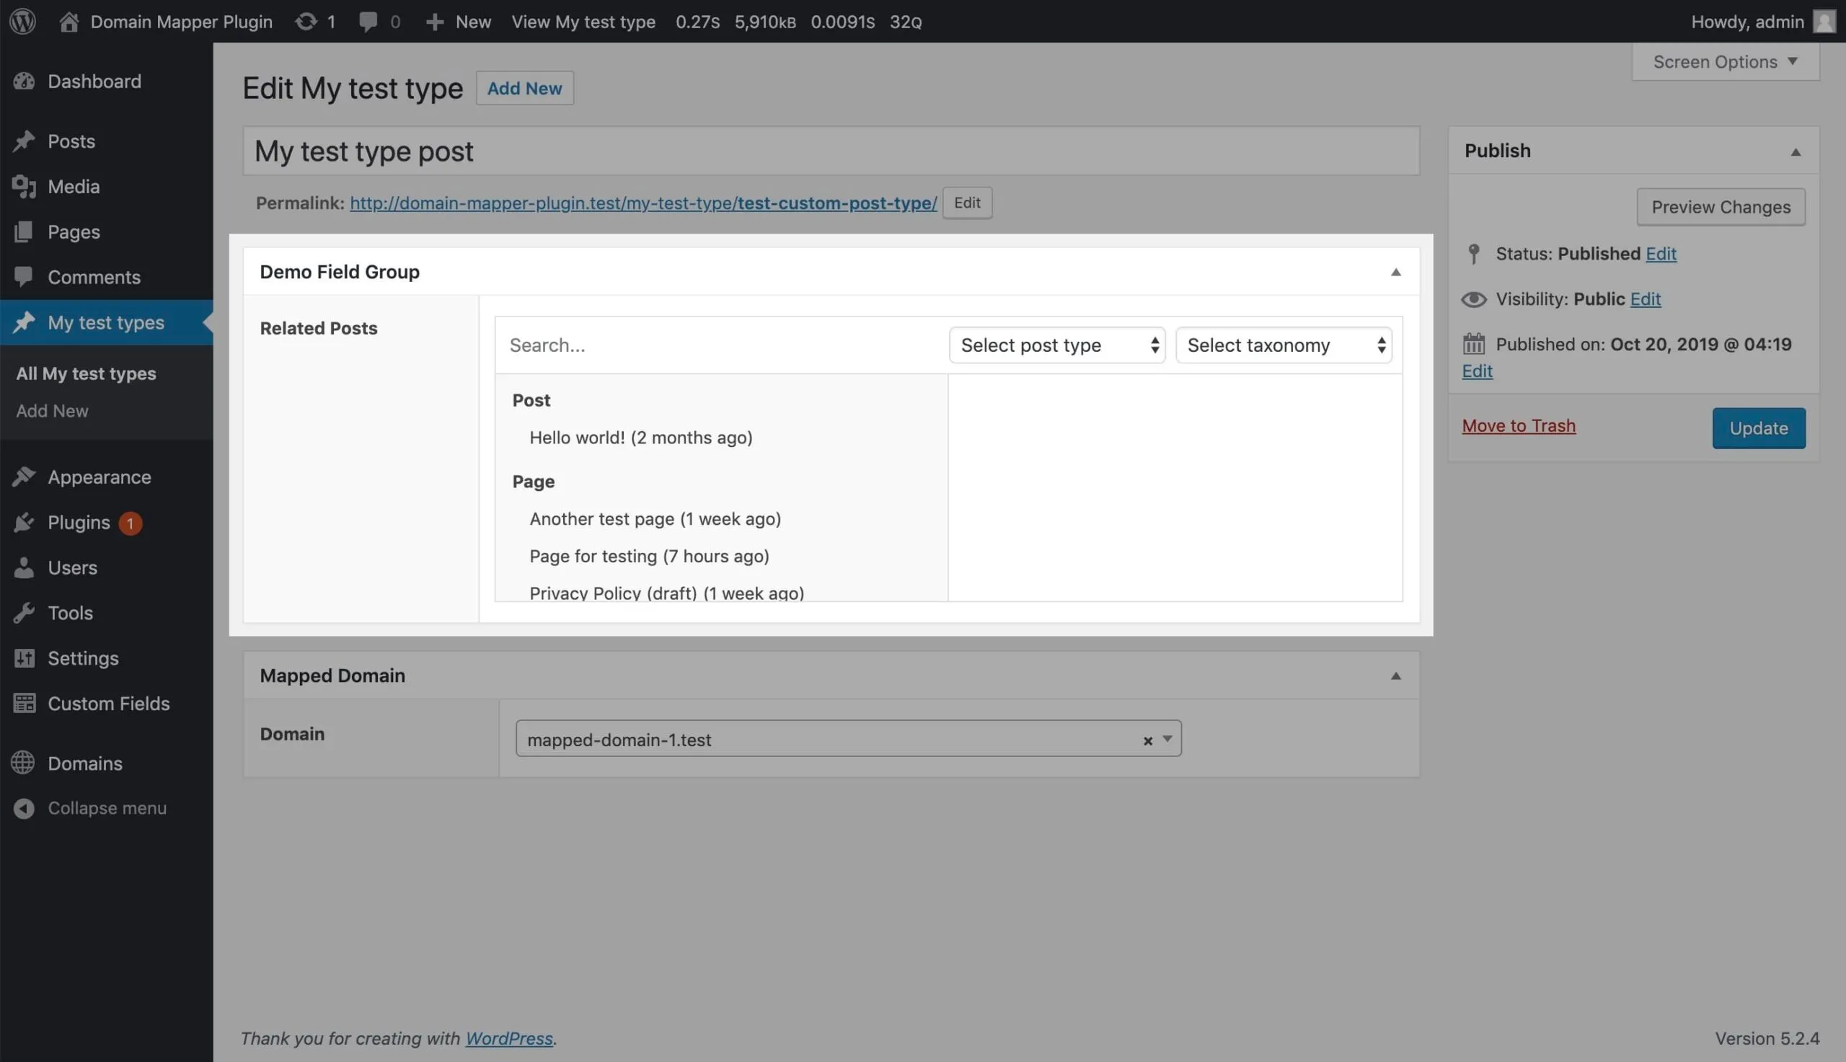
Task: Click the Update button
Action: pyautogui.click(x=1758, y=428)
